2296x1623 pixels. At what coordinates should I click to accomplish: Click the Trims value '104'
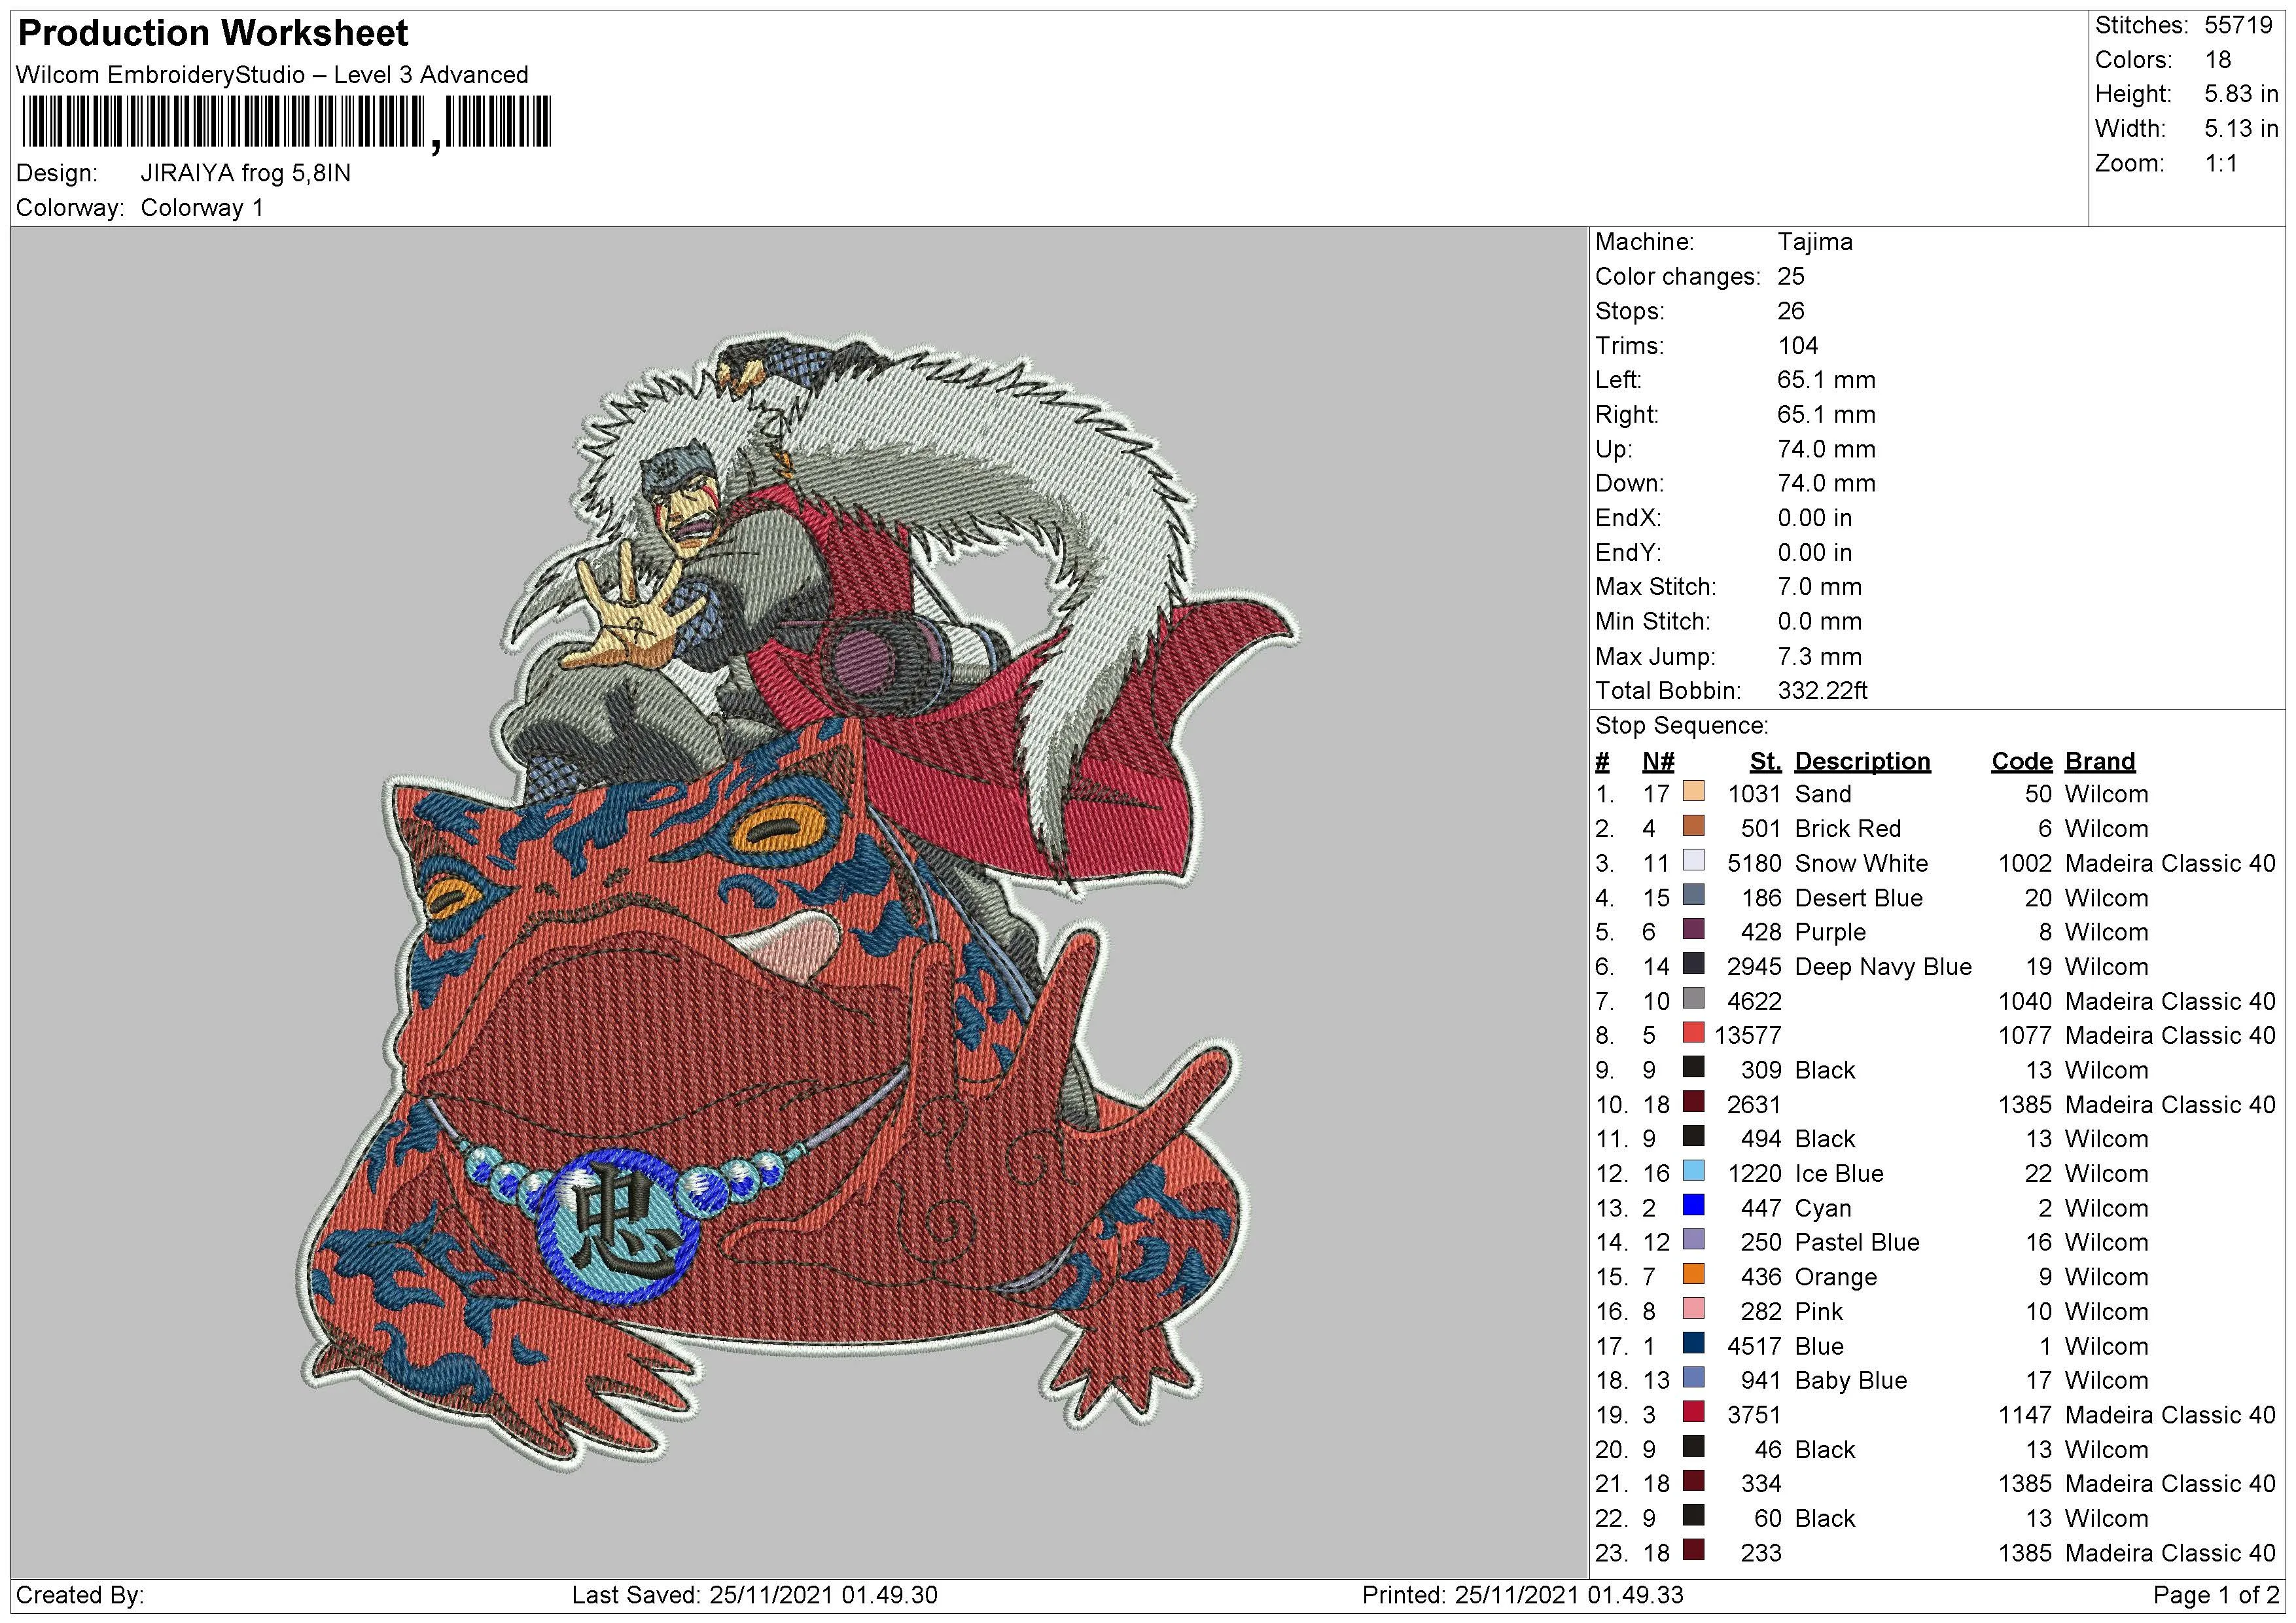coord(1798,346)
